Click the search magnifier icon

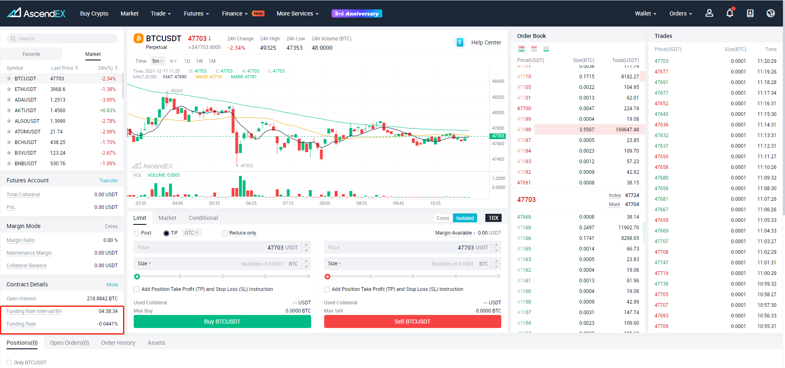13,39
